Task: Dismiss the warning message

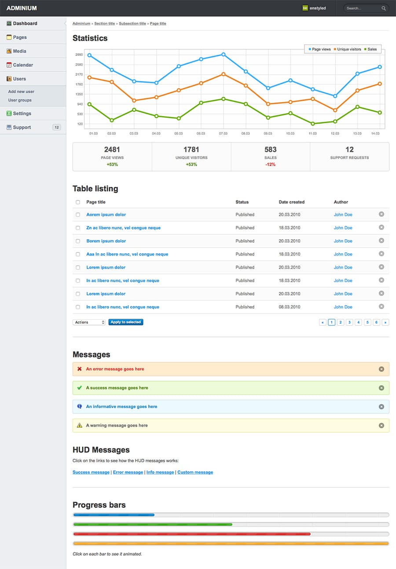Action: tap(381, 425)
